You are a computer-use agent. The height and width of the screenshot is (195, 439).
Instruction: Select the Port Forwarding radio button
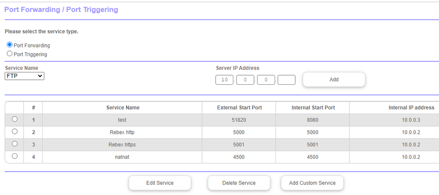10,45
